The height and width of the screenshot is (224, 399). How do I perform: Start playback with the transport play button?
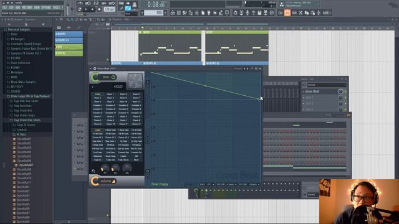tap(86, 9)
